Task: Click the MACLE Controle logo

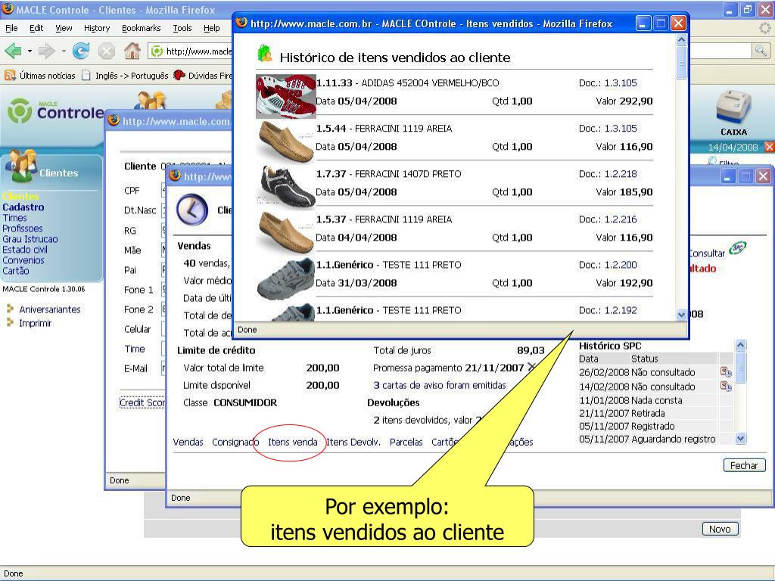Action: (x=55, y=110)
